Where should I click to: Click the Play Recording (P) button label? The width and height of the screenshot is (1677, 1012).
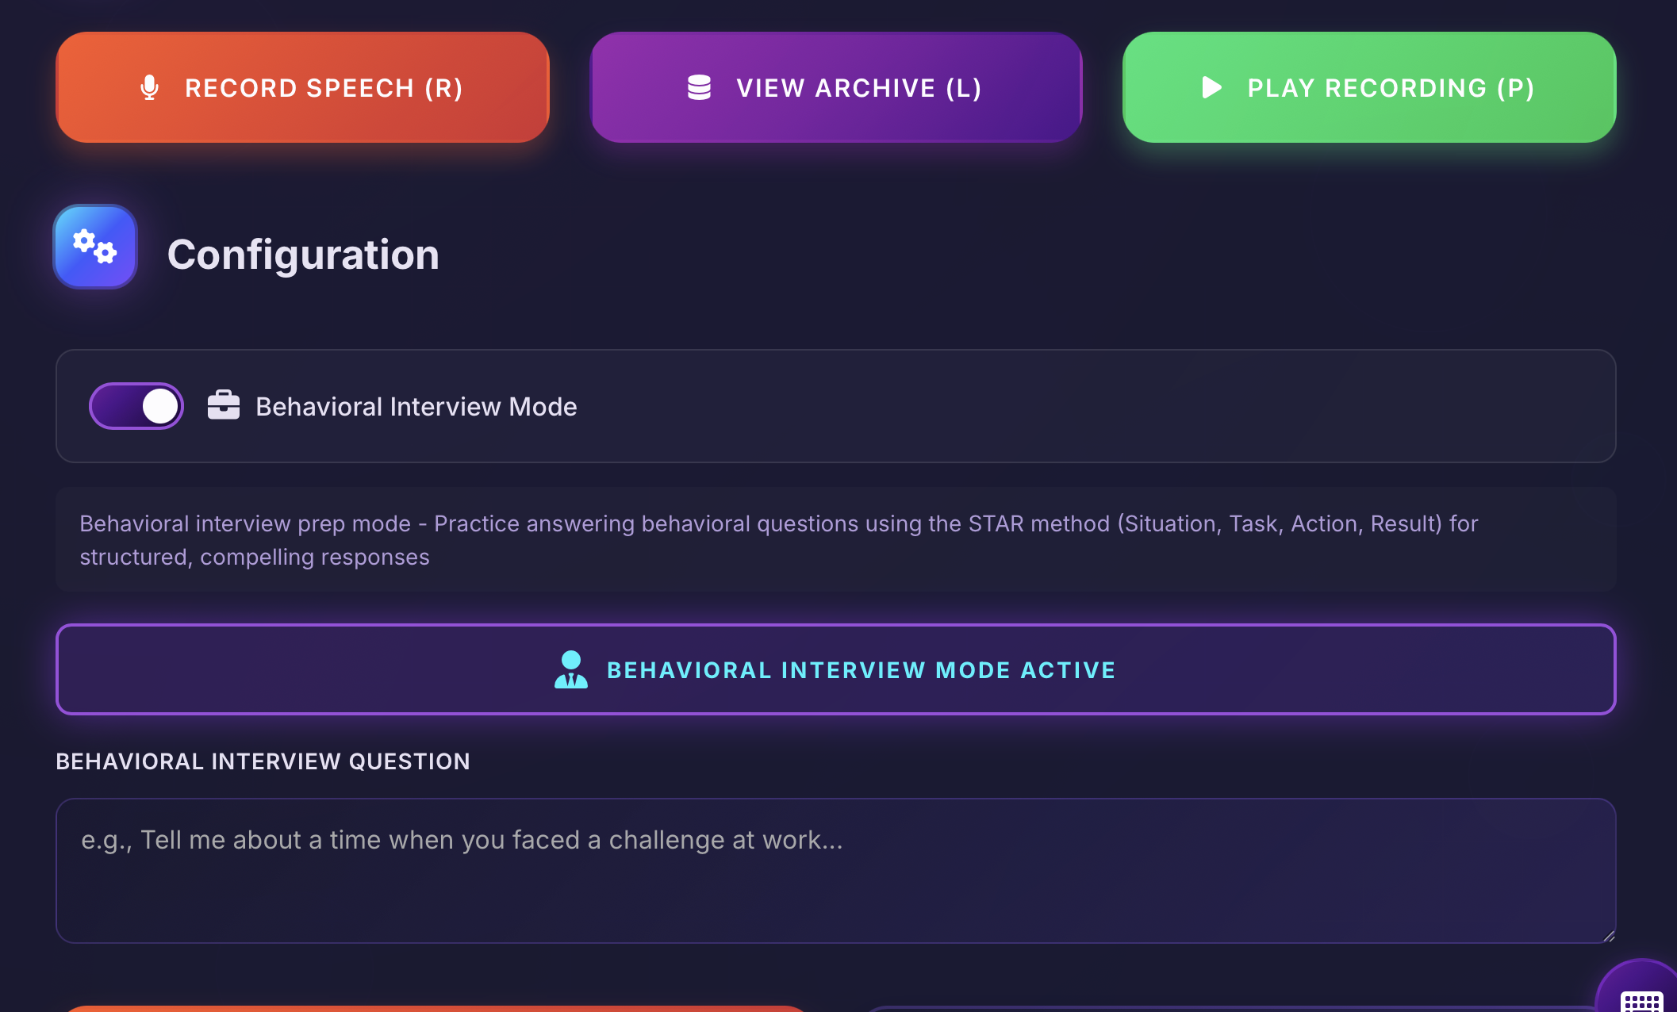pos(1391,88)
